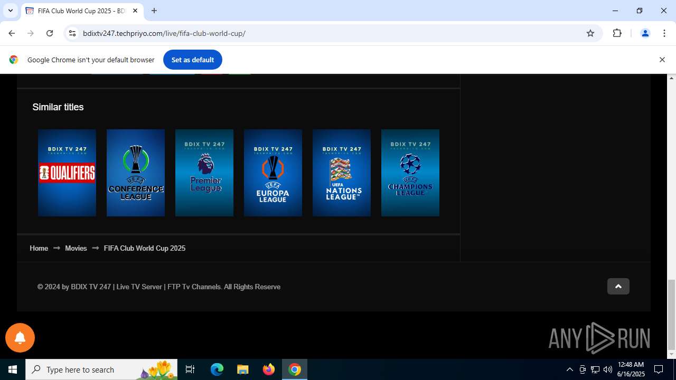This screenshot has width=676, height=380.
Task: Bookmark this page with star icon
Action: click(x=590, y=33)
